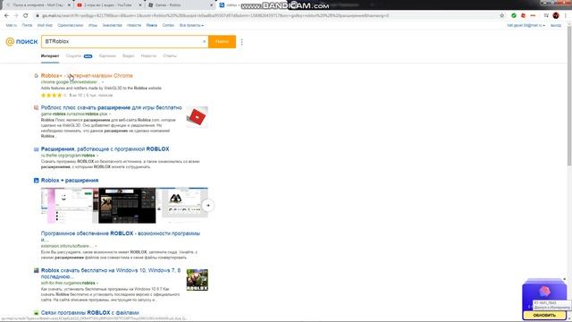572x322 pixels.
Task: Click the favicon next to Roblox+ result
Action: click(x=36, y=76)
